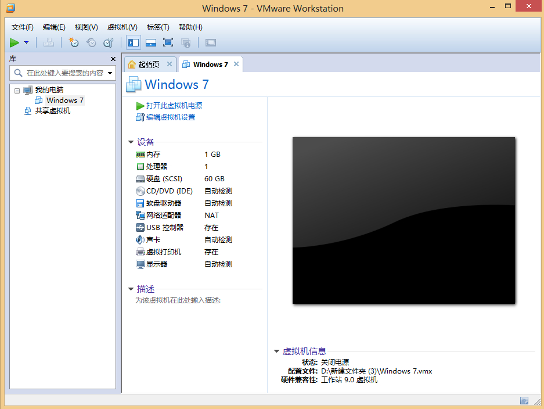The height and width of the screenshot is (409, 544).
Task: Enter full screen mode icon
Action: pyautogui.click(x=168, y=43)
